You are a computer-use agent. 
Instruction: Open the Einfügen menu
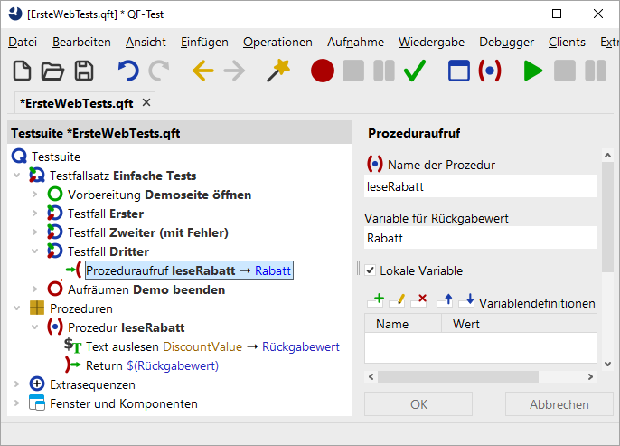[204, 42]
